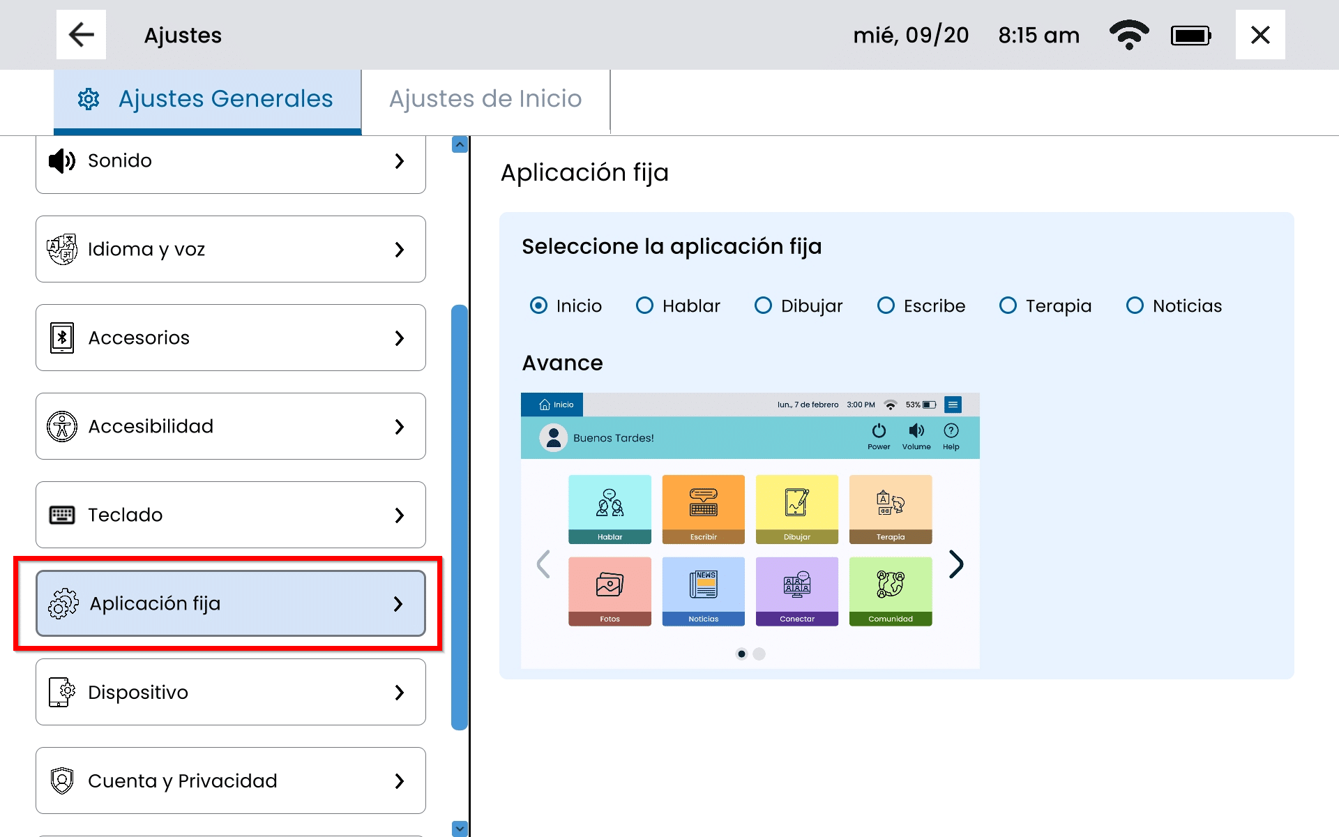Expand Accesibilidad via its arrow

(x=400, y=426)
